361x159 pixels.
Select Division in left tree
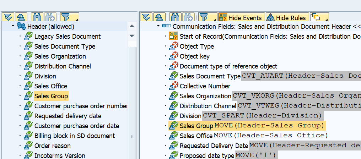coord(45,76)
